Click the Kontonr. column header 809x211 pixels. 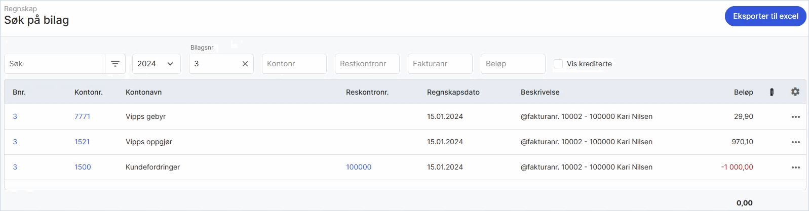(89, 92)
